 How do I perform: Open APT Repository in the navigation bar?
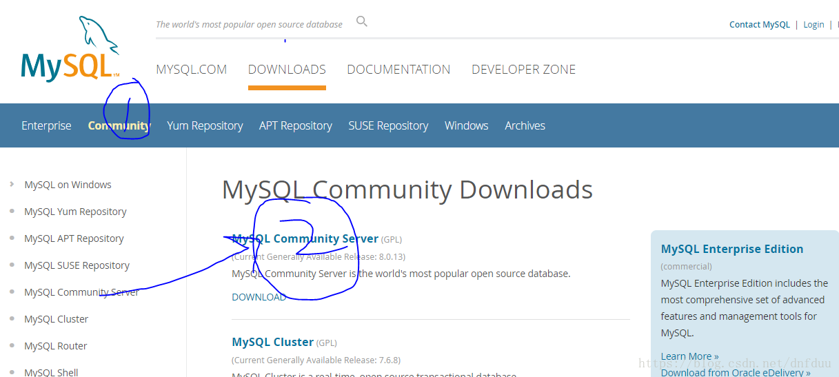[296, 125]
